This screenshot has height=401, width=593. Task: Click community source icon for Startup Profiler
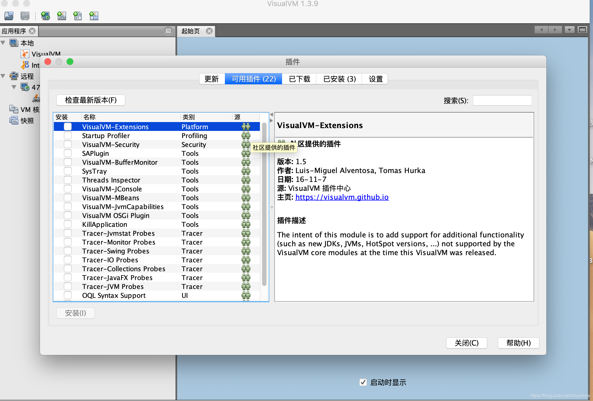[246, 136]
